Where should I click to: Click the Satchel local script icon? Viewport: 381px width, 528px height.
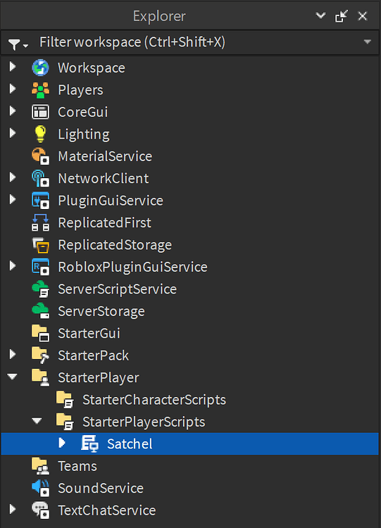[89, 444]
